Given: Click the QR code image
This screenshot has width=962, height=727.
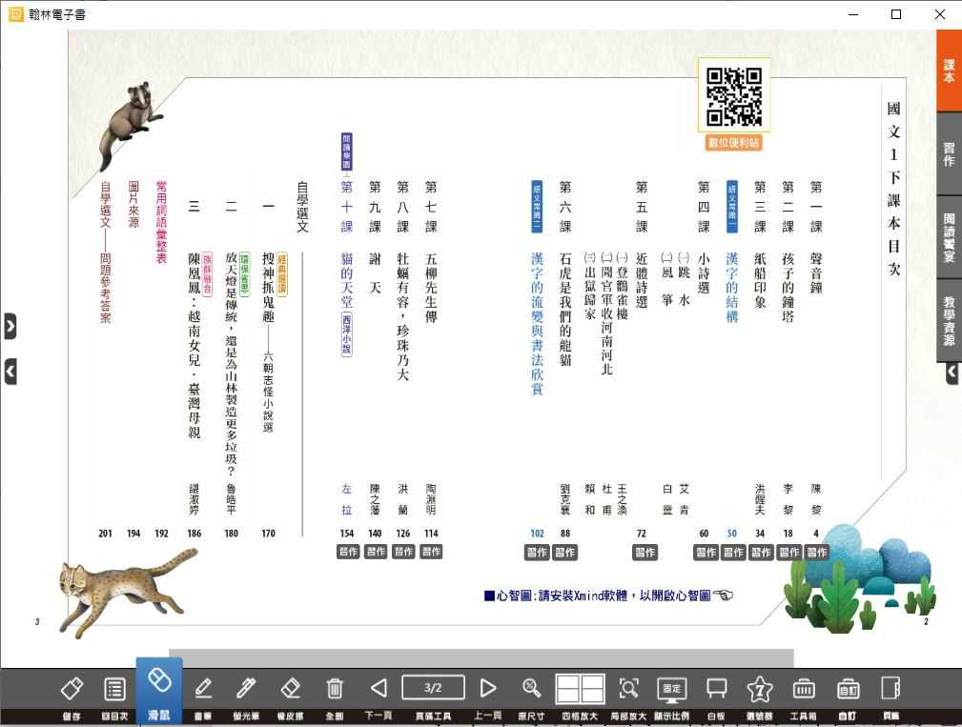Looking at the screenshot, I should tap(734, 97).
